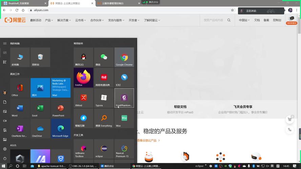The width and height of the screenshot is (301, 169).
Task: Click the phone contact floating button
Action: tap(290, 130)
